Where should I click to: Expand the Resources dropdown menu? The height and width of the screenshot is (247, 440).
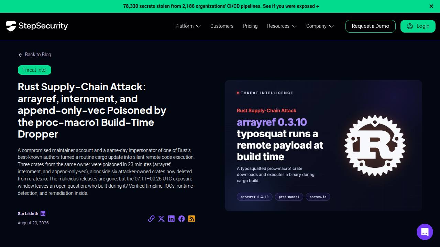coord(282,26)
